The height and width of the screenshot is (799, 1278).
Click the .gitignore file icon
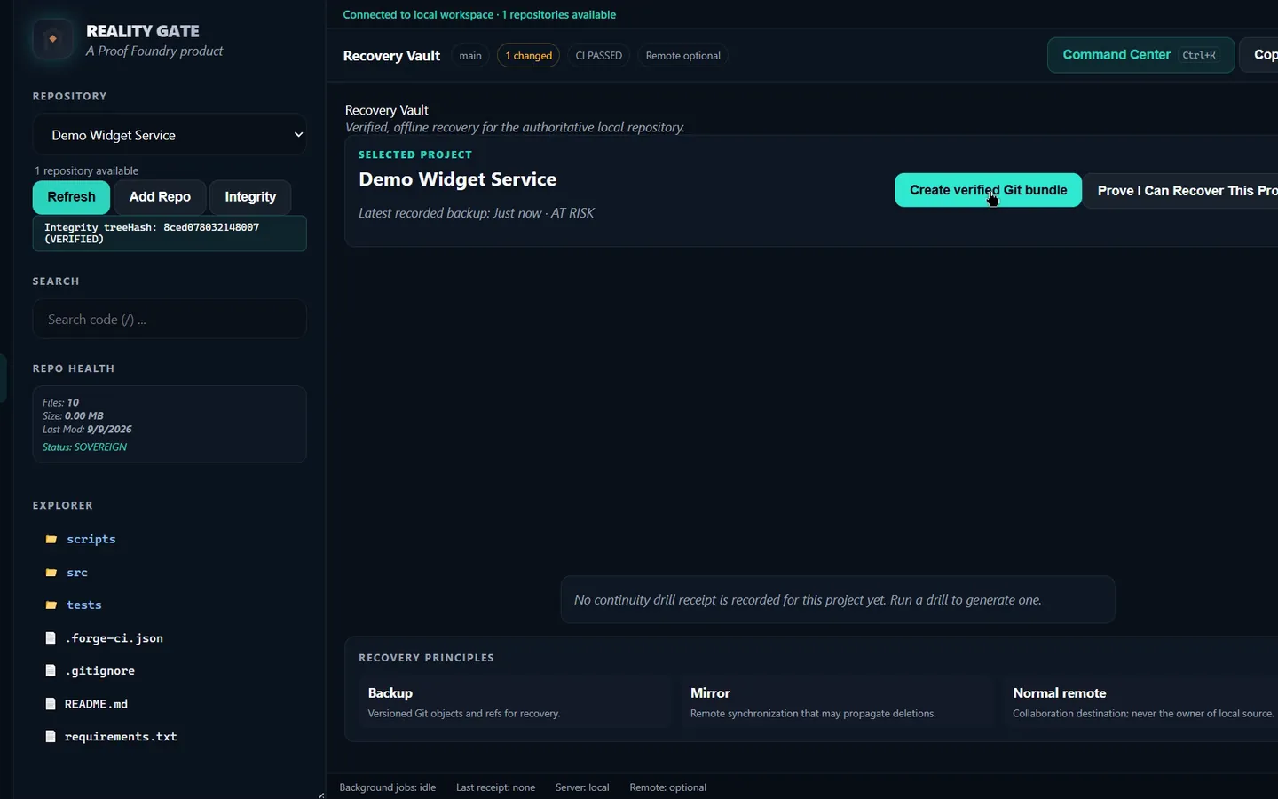(x=51, y=671)
